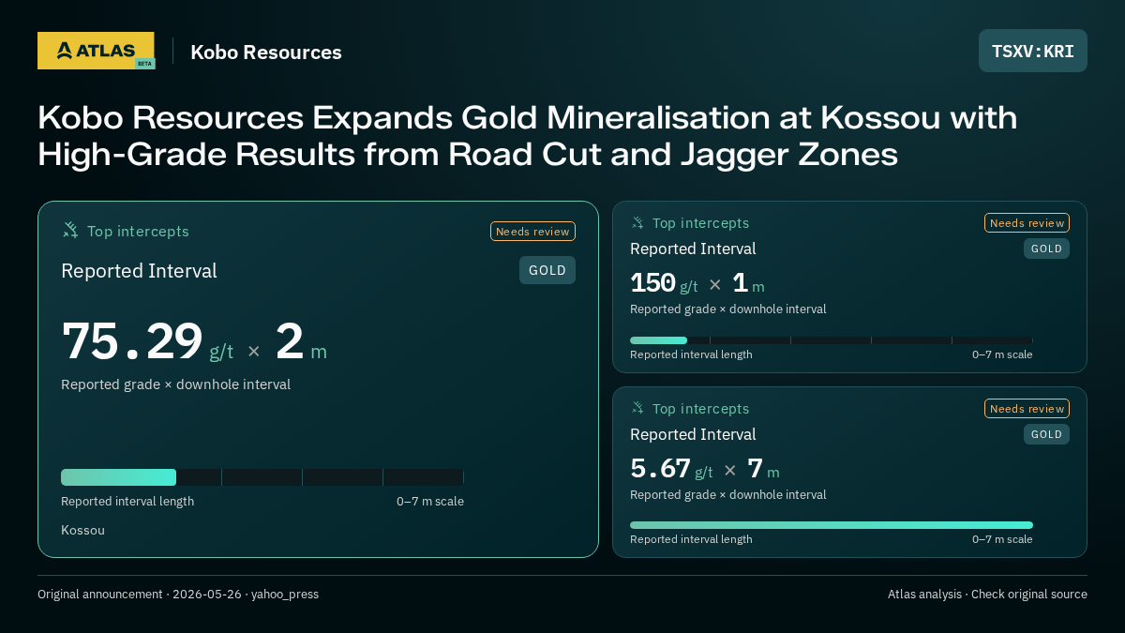Click the drill icon in the 75.29 g/t card
The height and width of the screenshot is (633, 1125).
click(x=69, y=230)
